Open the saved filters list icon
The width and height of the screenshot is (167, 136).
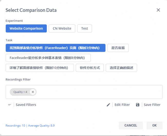pos(10,105)
